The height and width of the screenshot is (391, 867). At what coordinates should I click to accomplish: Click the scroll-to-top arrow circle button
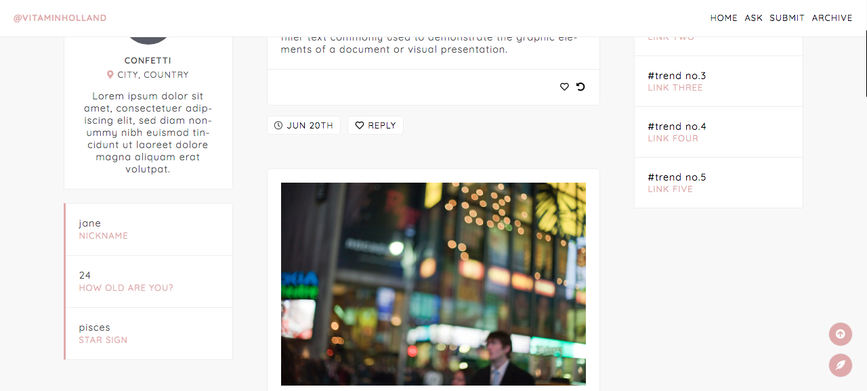pos(841,334)
